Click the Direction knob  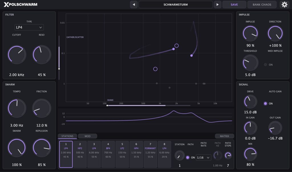(275, 34)
